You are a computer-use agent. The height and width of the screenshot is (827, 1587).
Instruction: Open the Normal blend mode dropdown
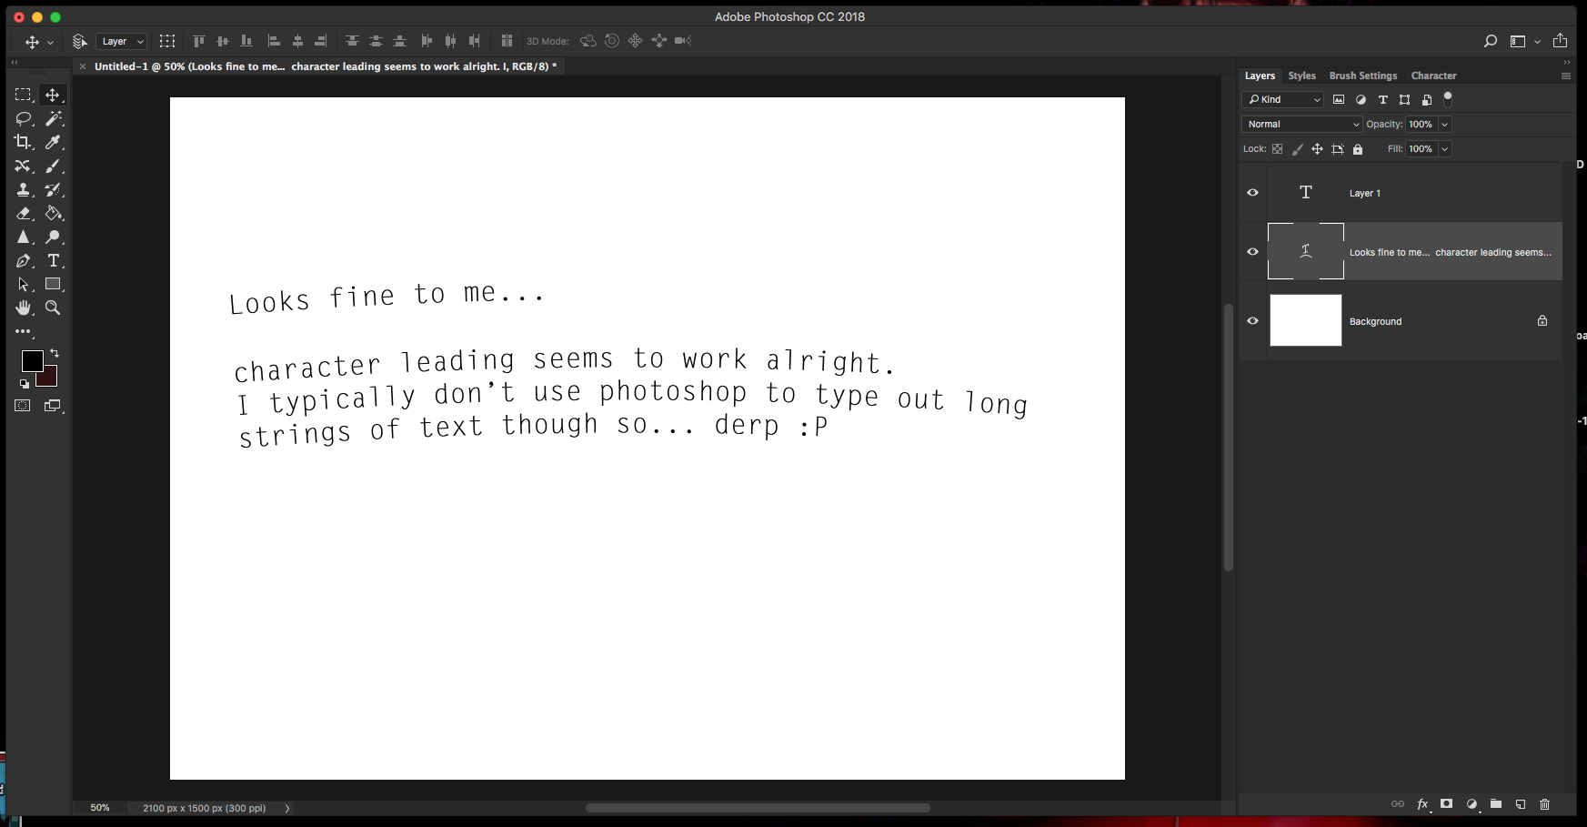point(1302,125)
